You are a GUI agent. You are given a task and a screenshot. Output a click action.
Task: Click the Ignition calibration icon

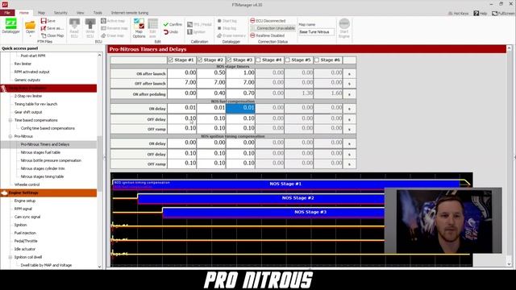coord(190,32)
